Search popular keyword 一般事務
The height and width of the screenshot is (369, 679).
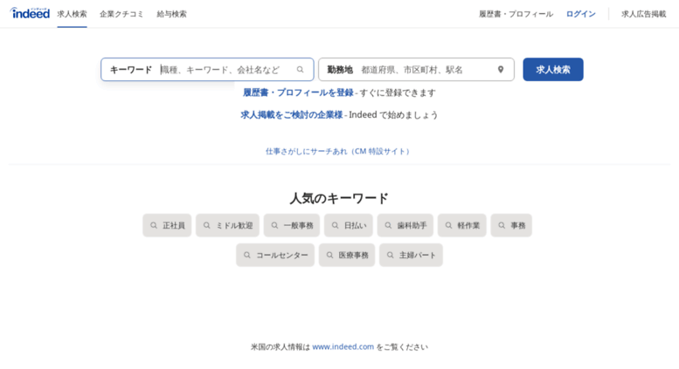[x=291, y=225]
